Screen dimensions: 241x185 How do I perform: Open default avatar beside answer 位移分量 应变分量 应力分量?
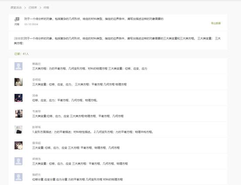[x=18, y=177]
